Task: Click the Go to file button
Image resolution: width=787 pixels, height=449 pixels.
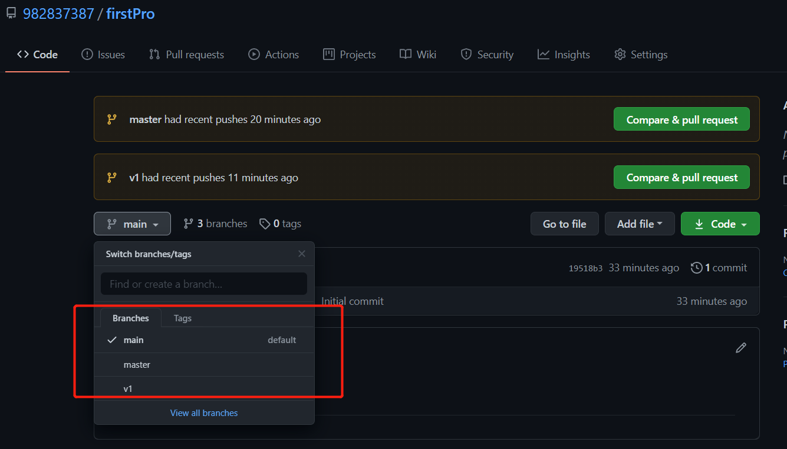Action: click(x=565, y=224)
